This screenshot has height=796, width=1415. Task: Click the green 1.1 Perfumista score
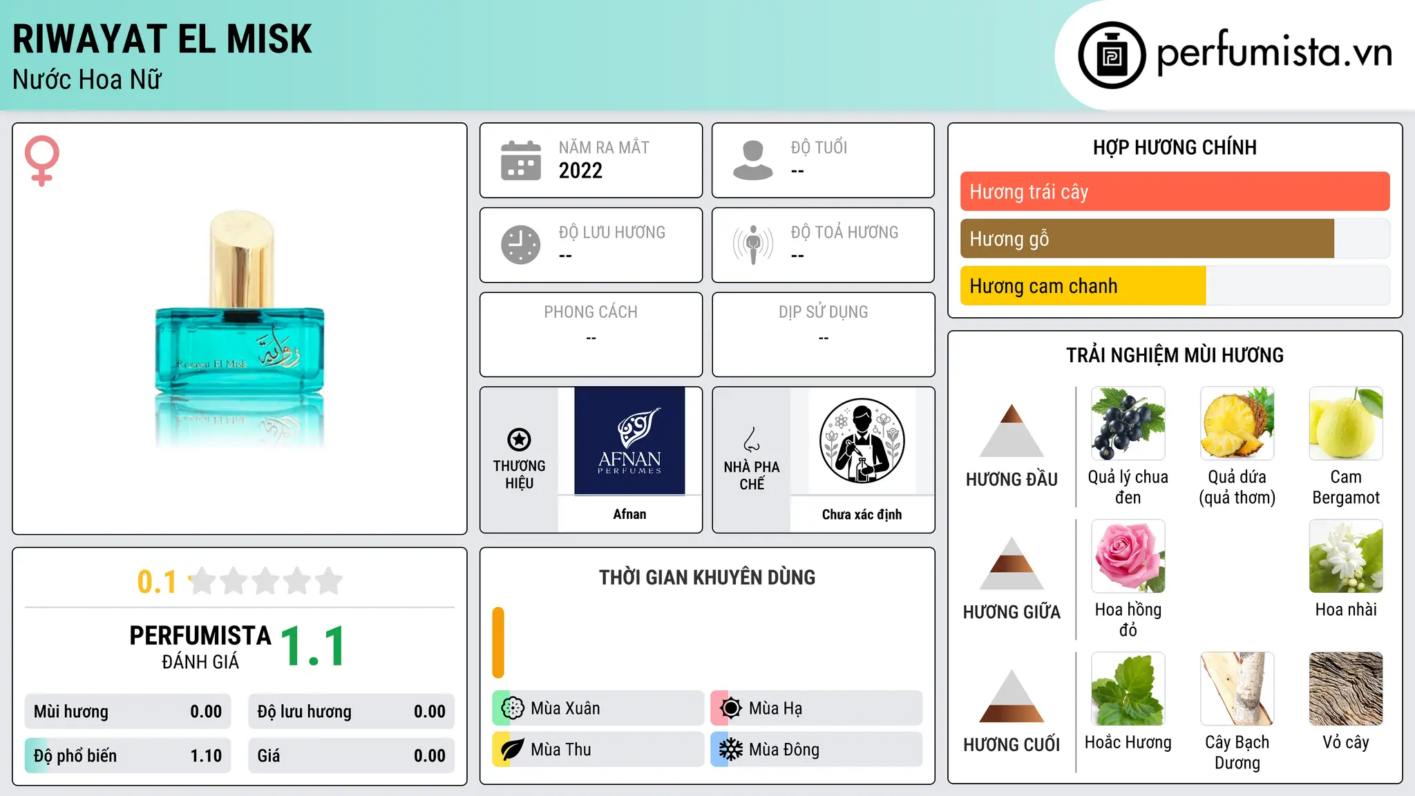click(x=313, y=647)
